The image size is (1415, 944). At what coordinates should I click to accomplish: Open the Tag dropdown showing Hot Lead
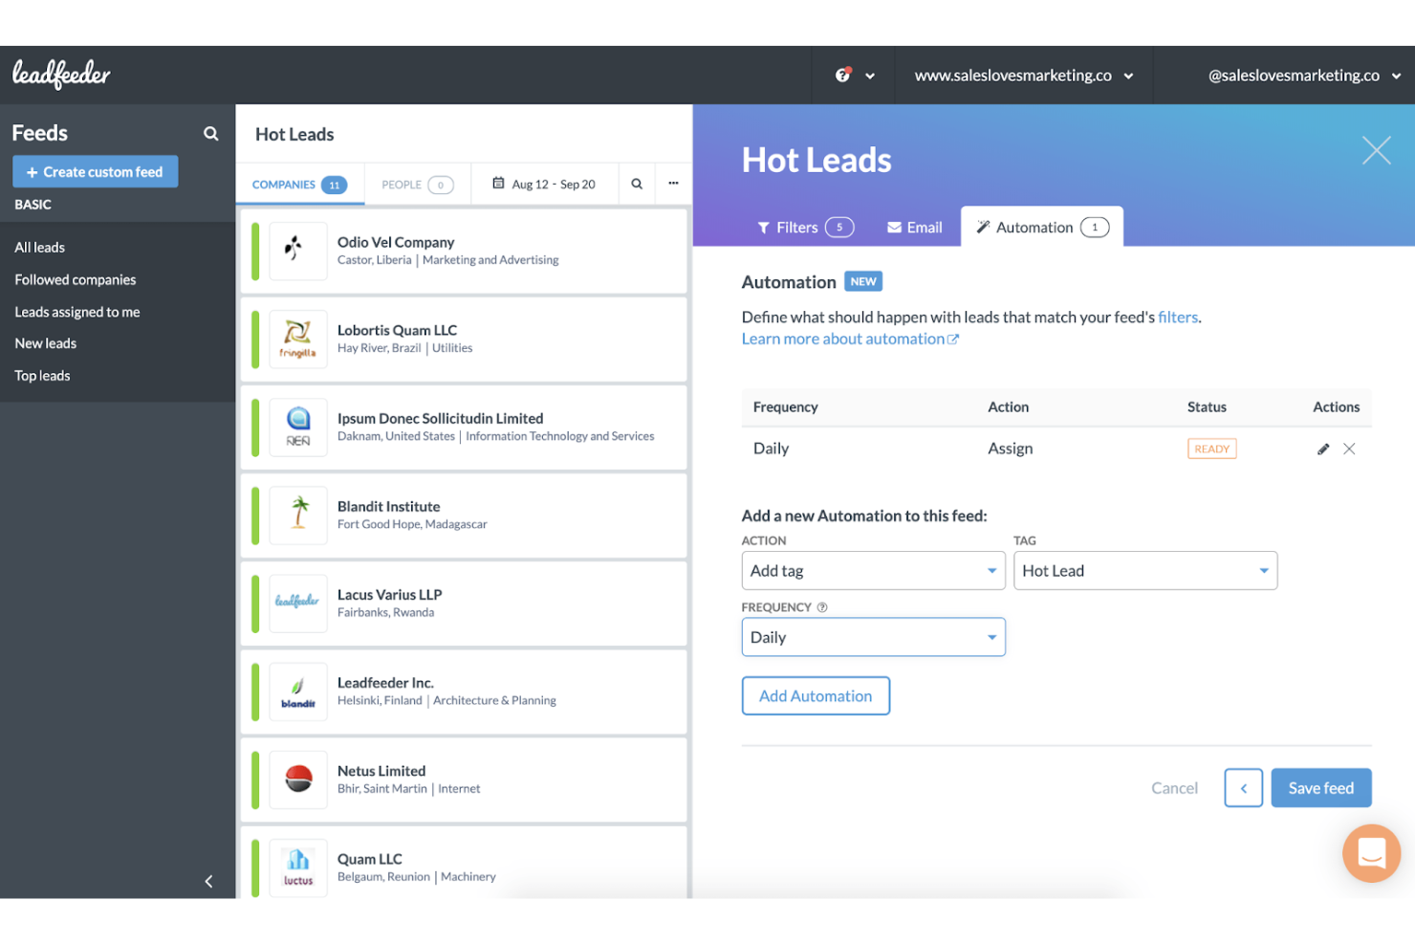pyautogui.click(x=1145, y=571)
